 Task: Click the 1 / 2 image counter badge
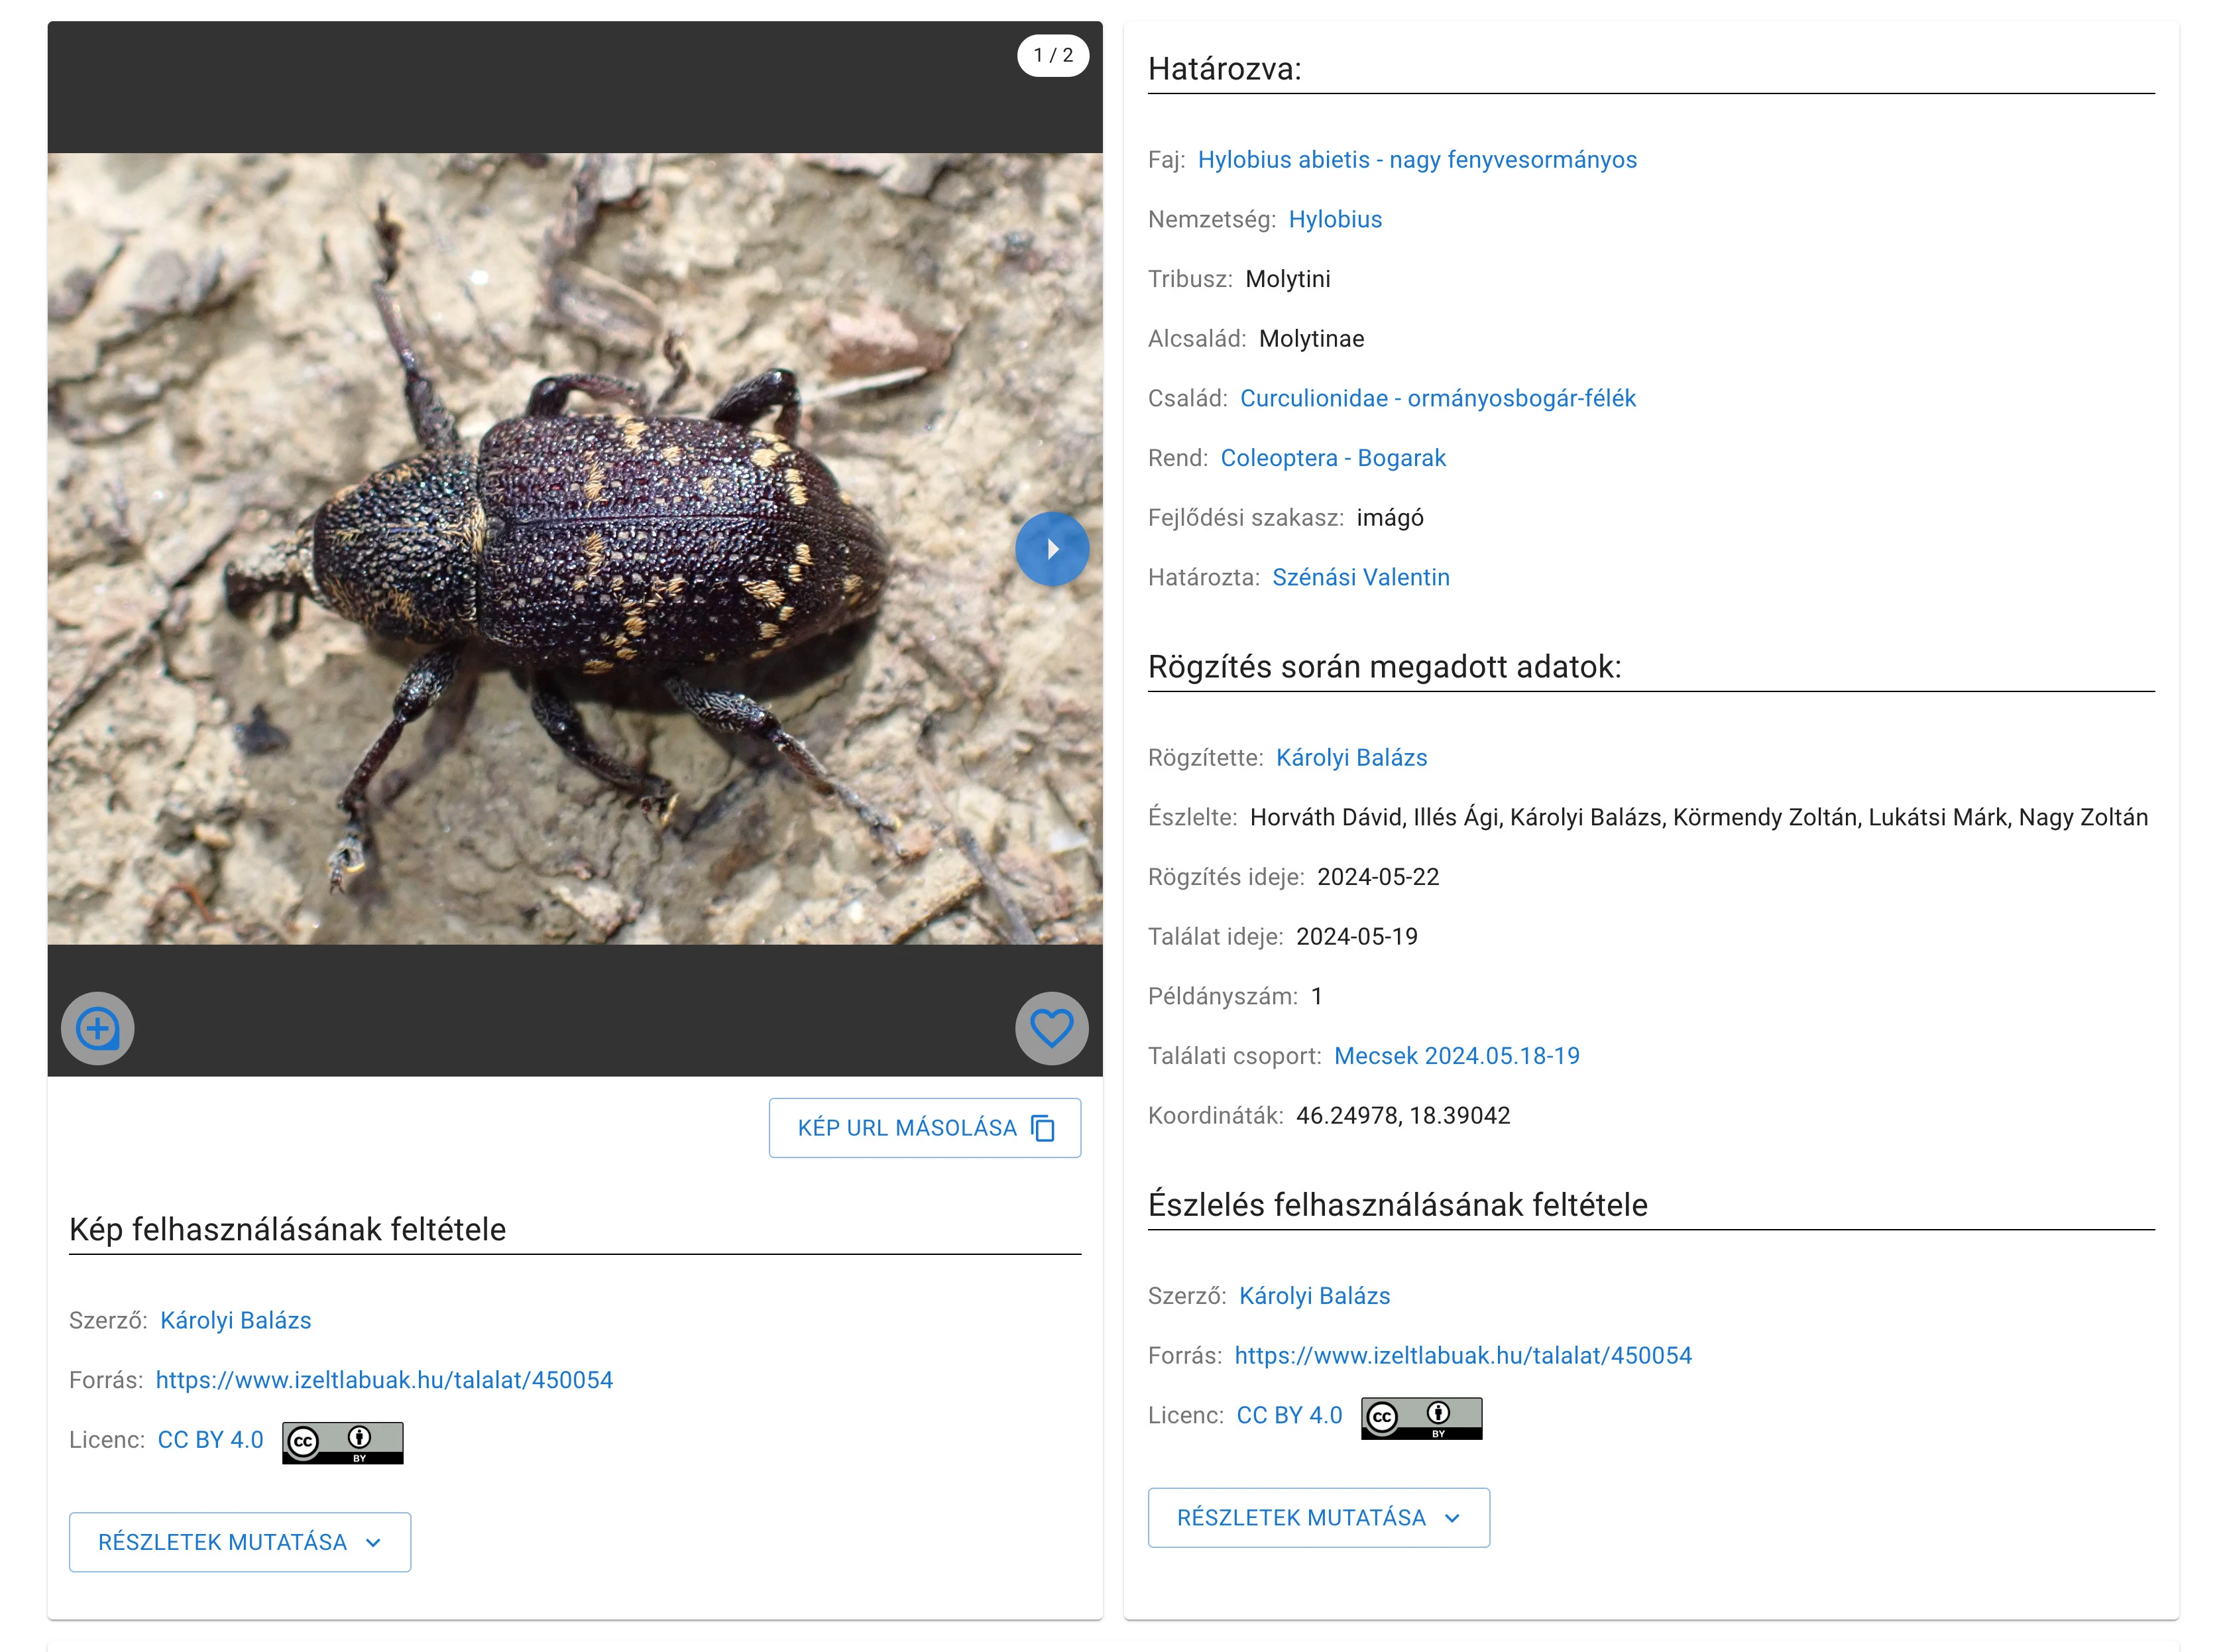coord(1053,56)
